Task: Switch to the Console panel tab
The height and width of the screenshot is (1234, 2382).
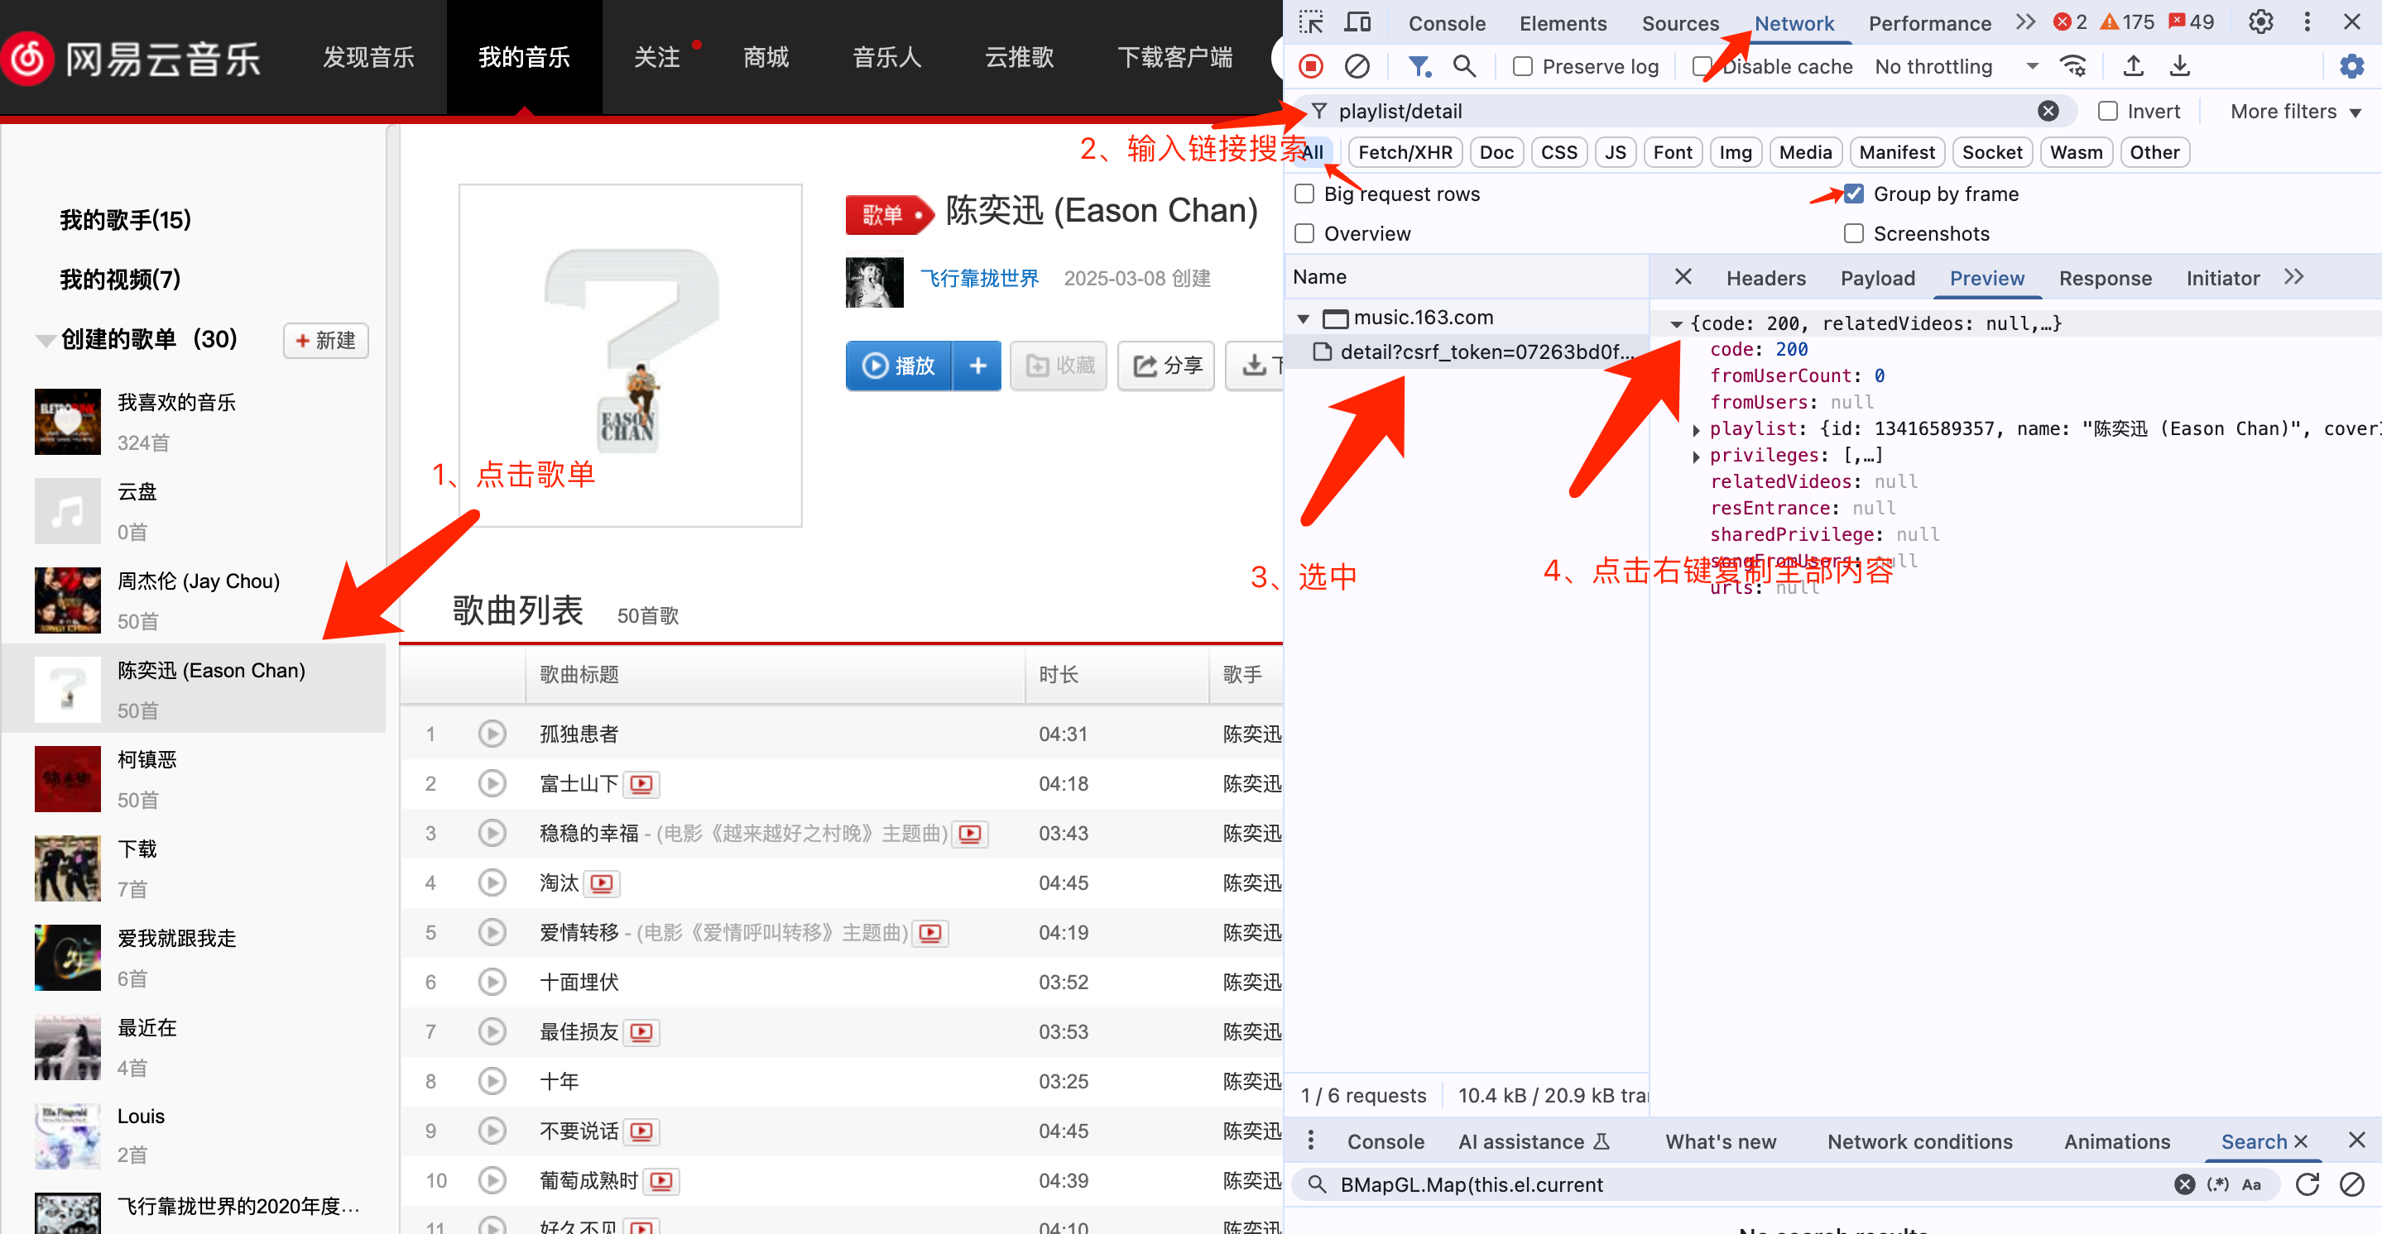Action: [1446, 23]
